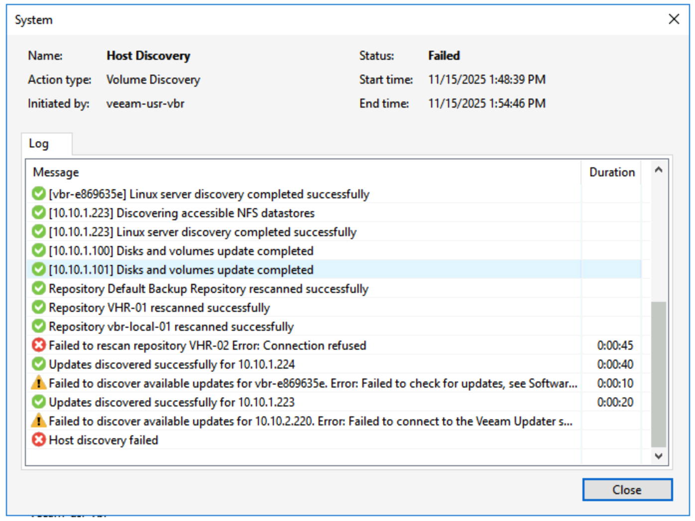The height and width of the screenshot is (521, 695).
Task: Click success icon for 10.10.1.100 disks update
Action: click(39, 251)
